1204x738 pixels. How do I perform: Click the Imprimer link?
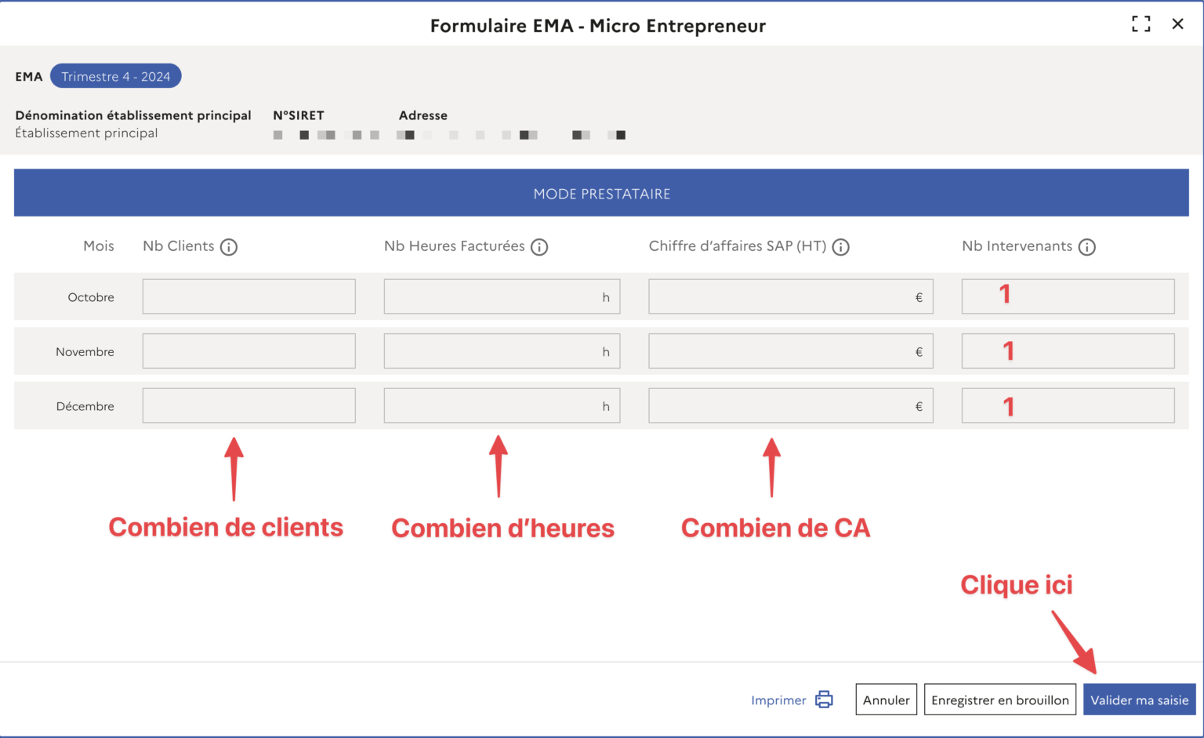coord(778,700)
